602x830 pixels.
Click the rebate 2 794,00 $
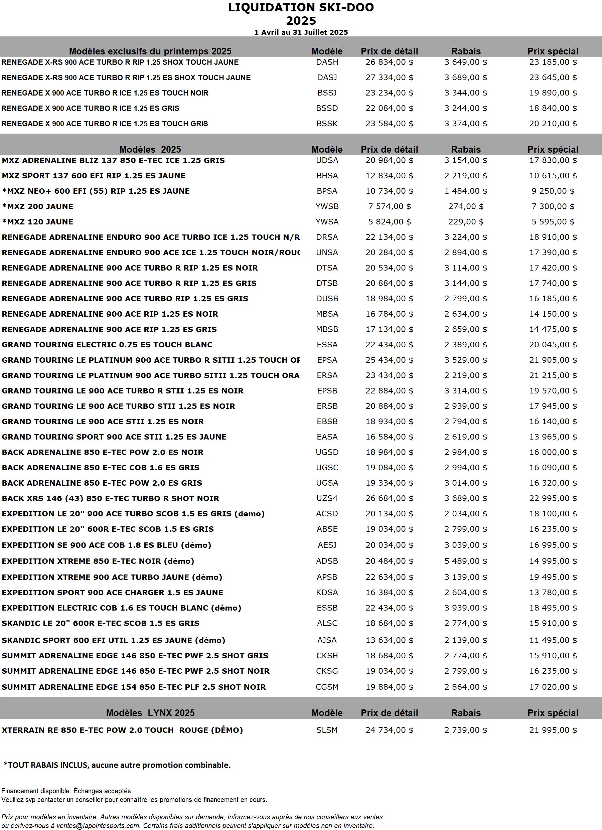[465, 422]
